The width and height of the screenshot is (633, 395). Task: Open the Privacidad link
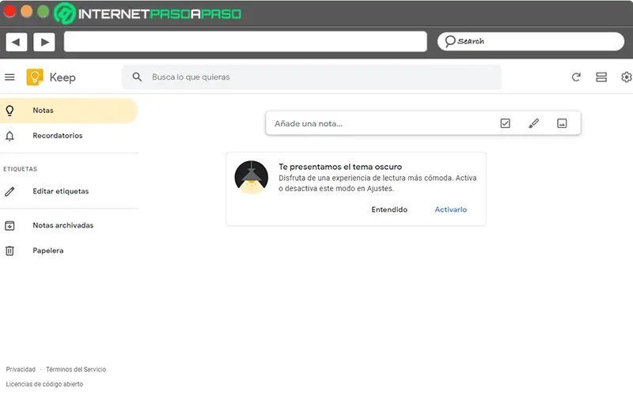click(x=21, y=370)
